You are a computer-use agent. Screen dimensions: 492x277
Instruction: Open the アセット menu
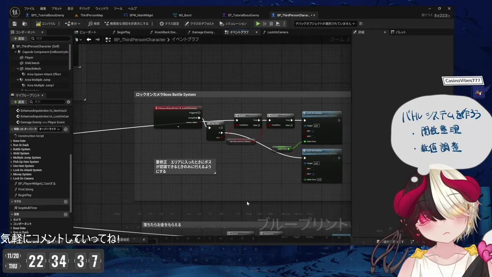click(x=57, y=8)
